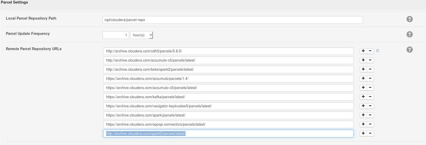Open the hour(s) frequency unit dropdown

coord(141,35)
